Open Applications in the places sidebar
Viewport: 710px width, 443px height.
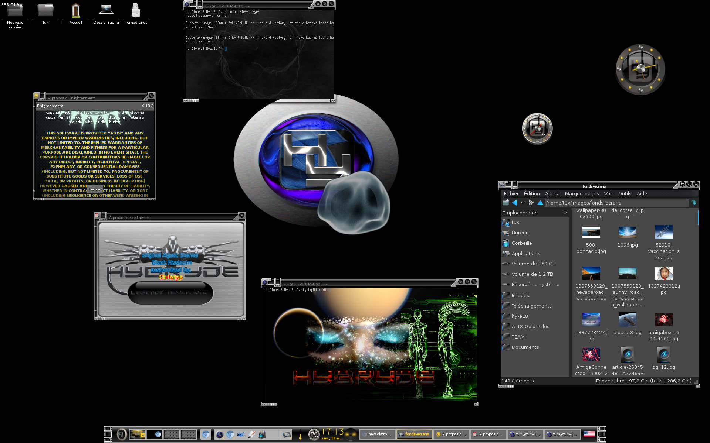[x=535, y=254]
